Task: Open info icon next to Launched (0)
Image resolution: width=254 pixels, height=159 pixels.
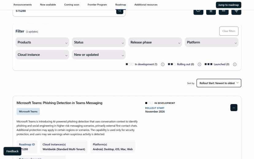Action: point(235,64)
